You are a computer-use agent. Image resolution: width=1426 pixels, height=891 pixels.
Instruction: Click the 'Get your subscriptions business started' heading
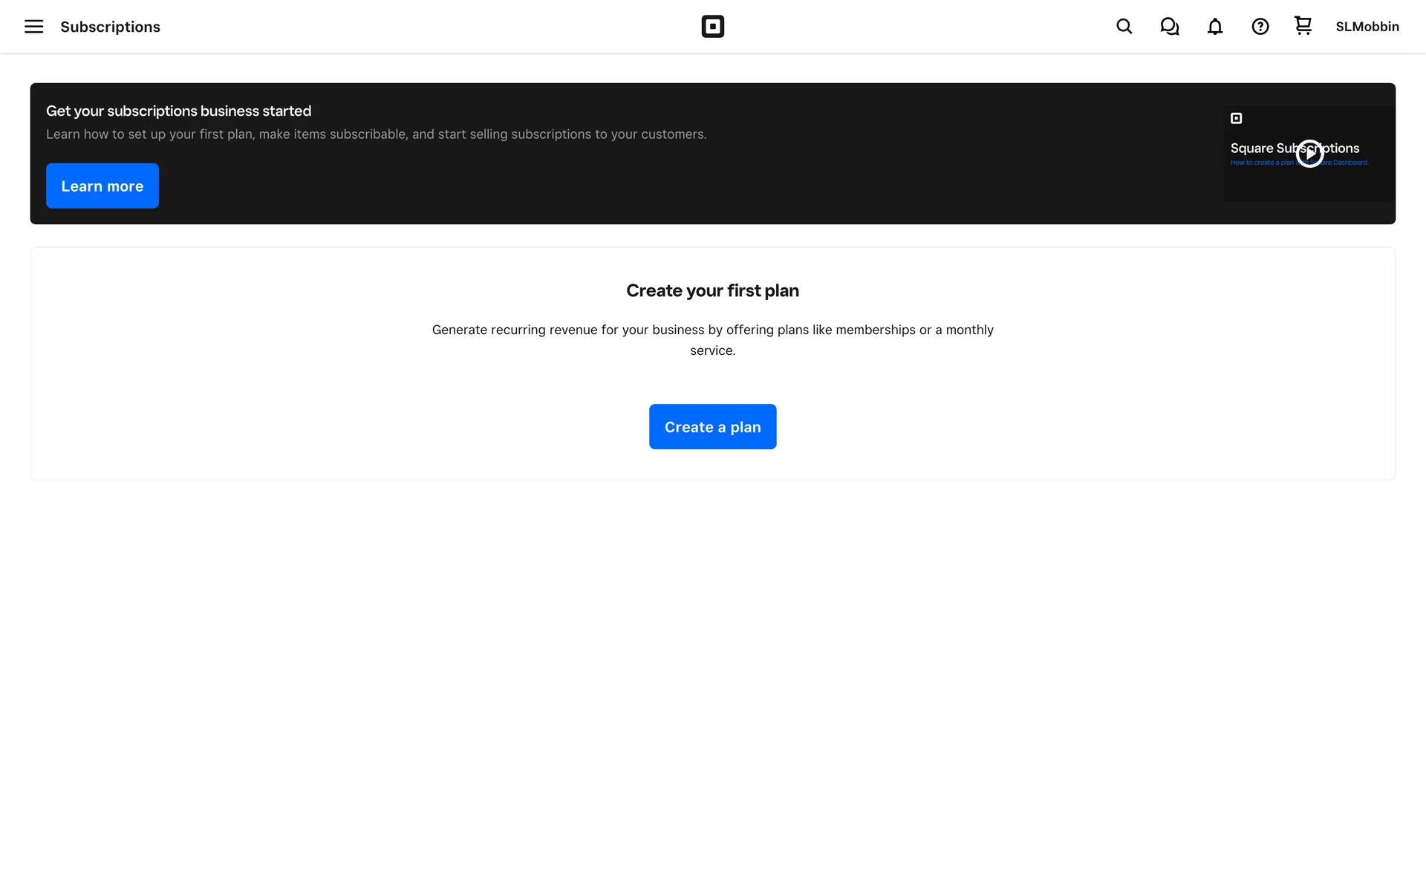[x=178, y=111]
